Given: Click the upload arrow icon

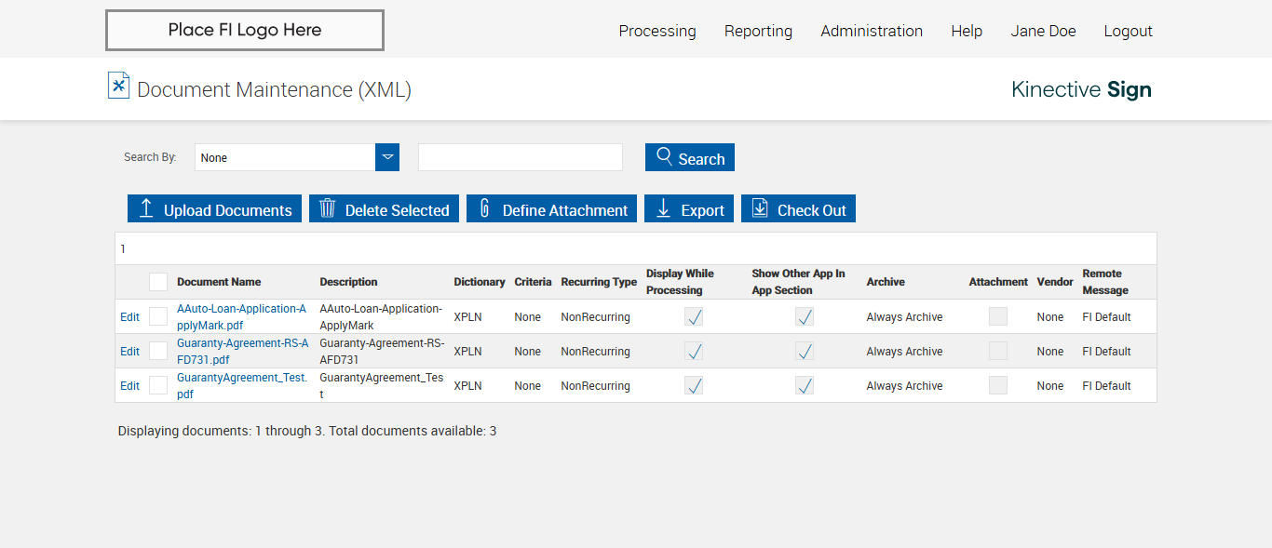Looking at the screenshot, I should pyautogui.click(x=146, y=208).
